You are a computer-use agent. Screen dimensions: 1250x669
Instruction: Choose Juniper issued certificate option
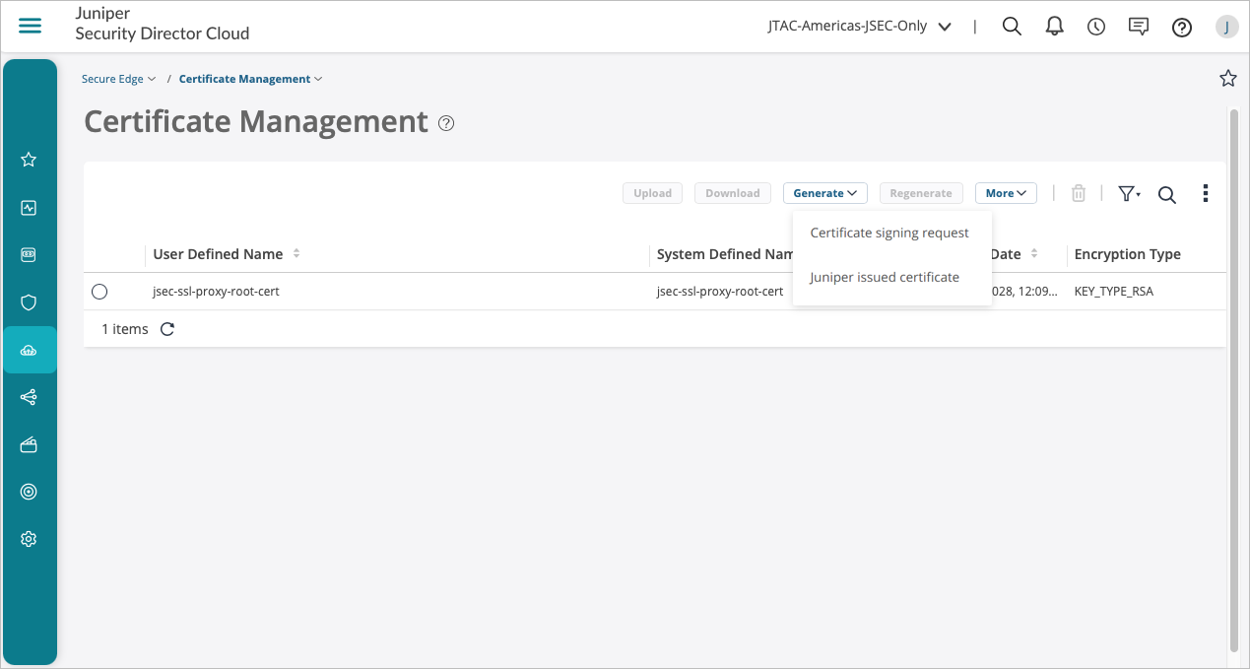[885, 278]
